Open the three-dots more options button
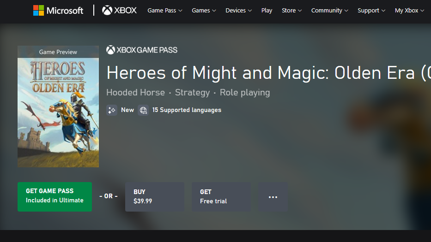This screenshot has height=242, width=431. 273,197
